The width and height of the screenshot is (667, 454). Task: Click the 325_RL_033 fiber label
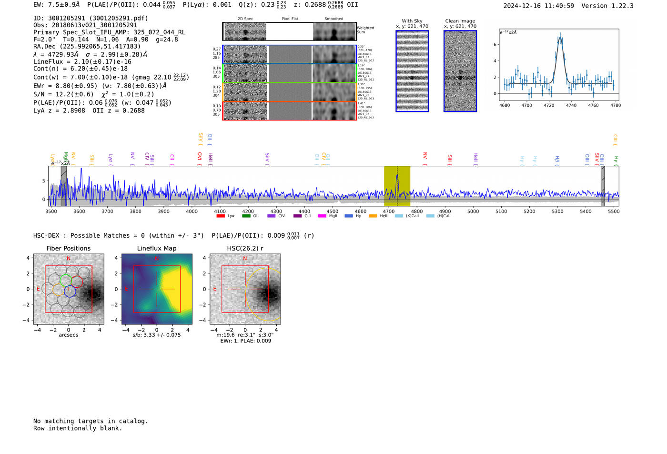[x=366, y=99]
